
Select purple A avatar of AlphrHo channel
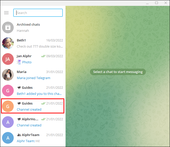(x=8, y=122)
